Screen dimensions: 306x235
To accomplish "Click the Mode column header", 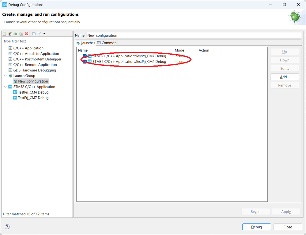I will coord(185,50).
